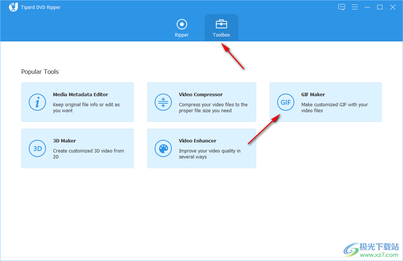
Task: Click the Ripper disc icon
Action: pyautogui.click(x=182, y=24)
